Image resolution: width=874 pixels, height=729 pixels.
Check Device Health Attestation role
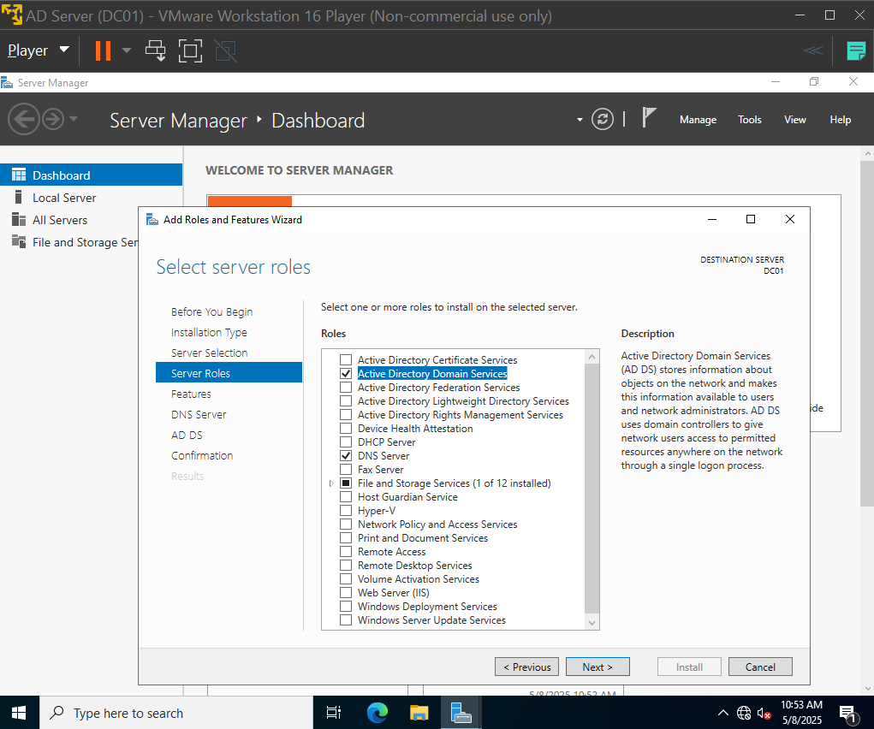tap(346, 429)
